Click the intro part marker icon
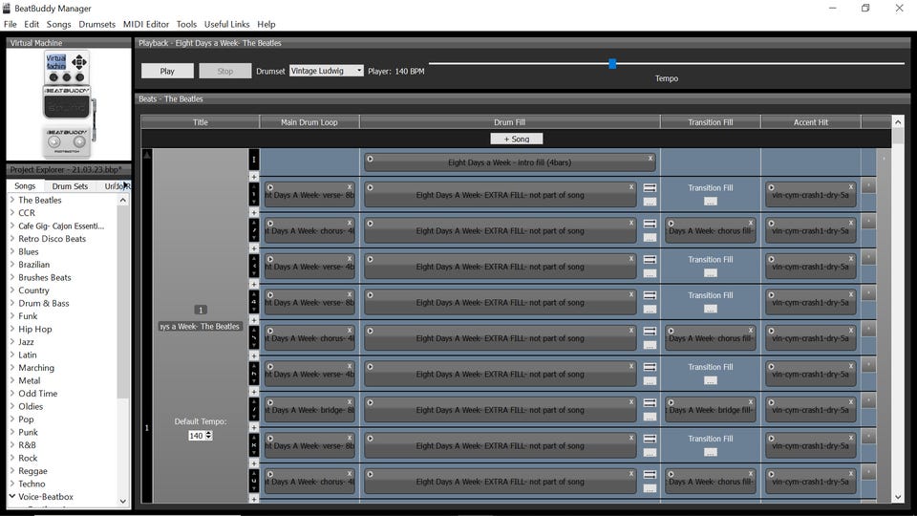 (x=254, y=160)
